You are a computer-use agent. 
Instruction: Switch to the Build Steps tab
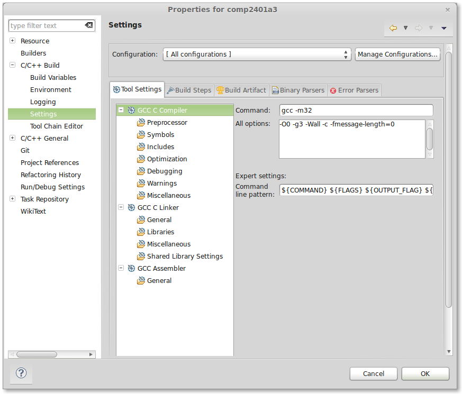tap(189, 90)
